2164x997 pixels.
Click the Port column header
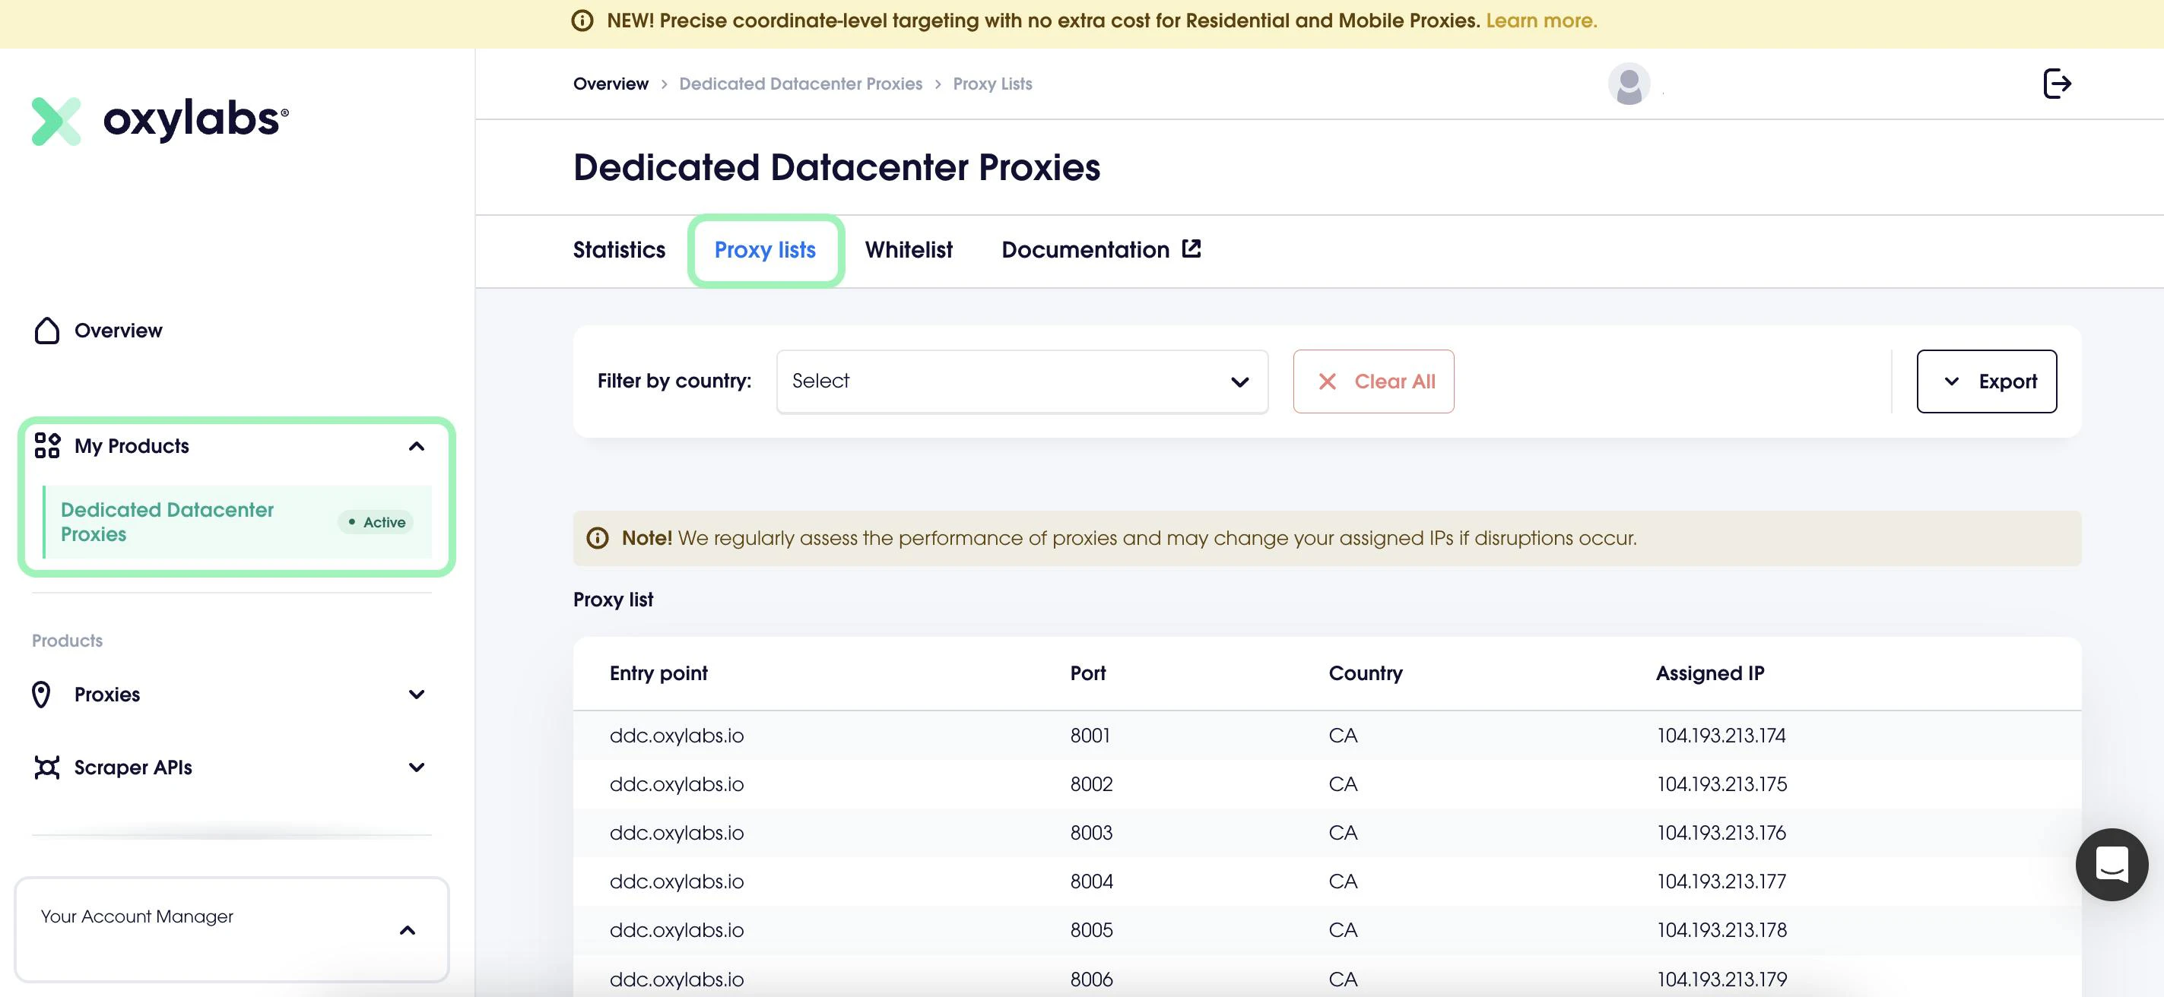pyautogui.click(x=1088, y=673)
